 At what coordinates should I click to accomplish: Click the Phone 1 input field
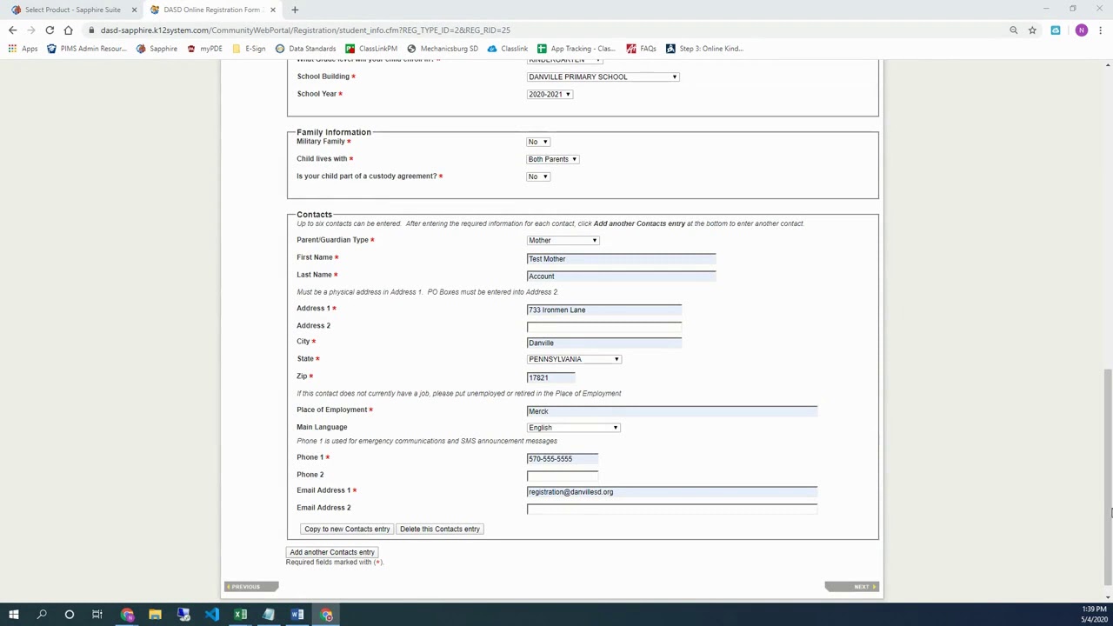563,458
